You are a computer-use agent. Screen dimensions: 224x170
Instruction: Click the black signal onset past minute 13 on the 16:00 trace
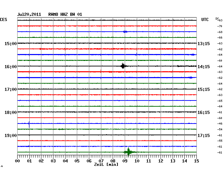tap(178, 66)
